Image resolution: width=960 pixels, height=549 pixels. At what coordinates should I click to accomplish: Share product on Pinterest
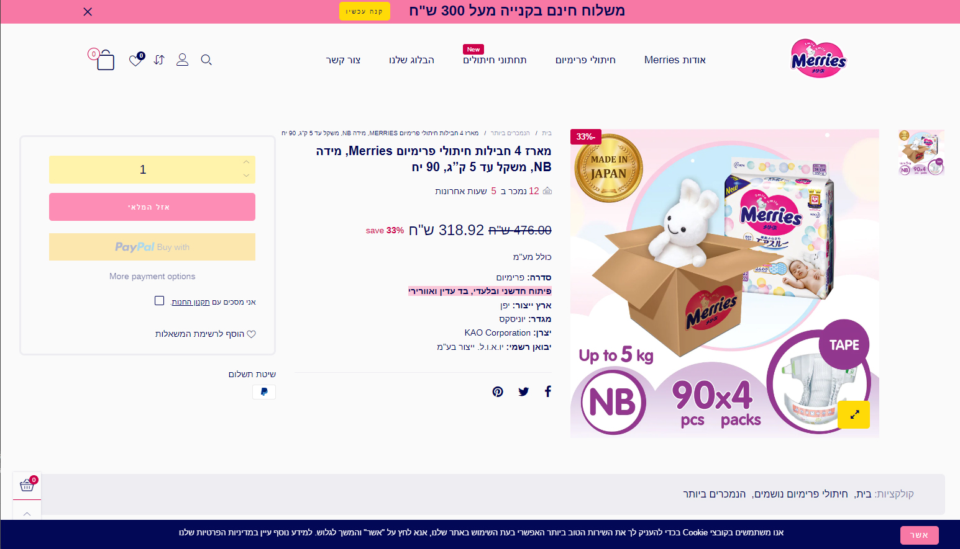pos(498,391)
